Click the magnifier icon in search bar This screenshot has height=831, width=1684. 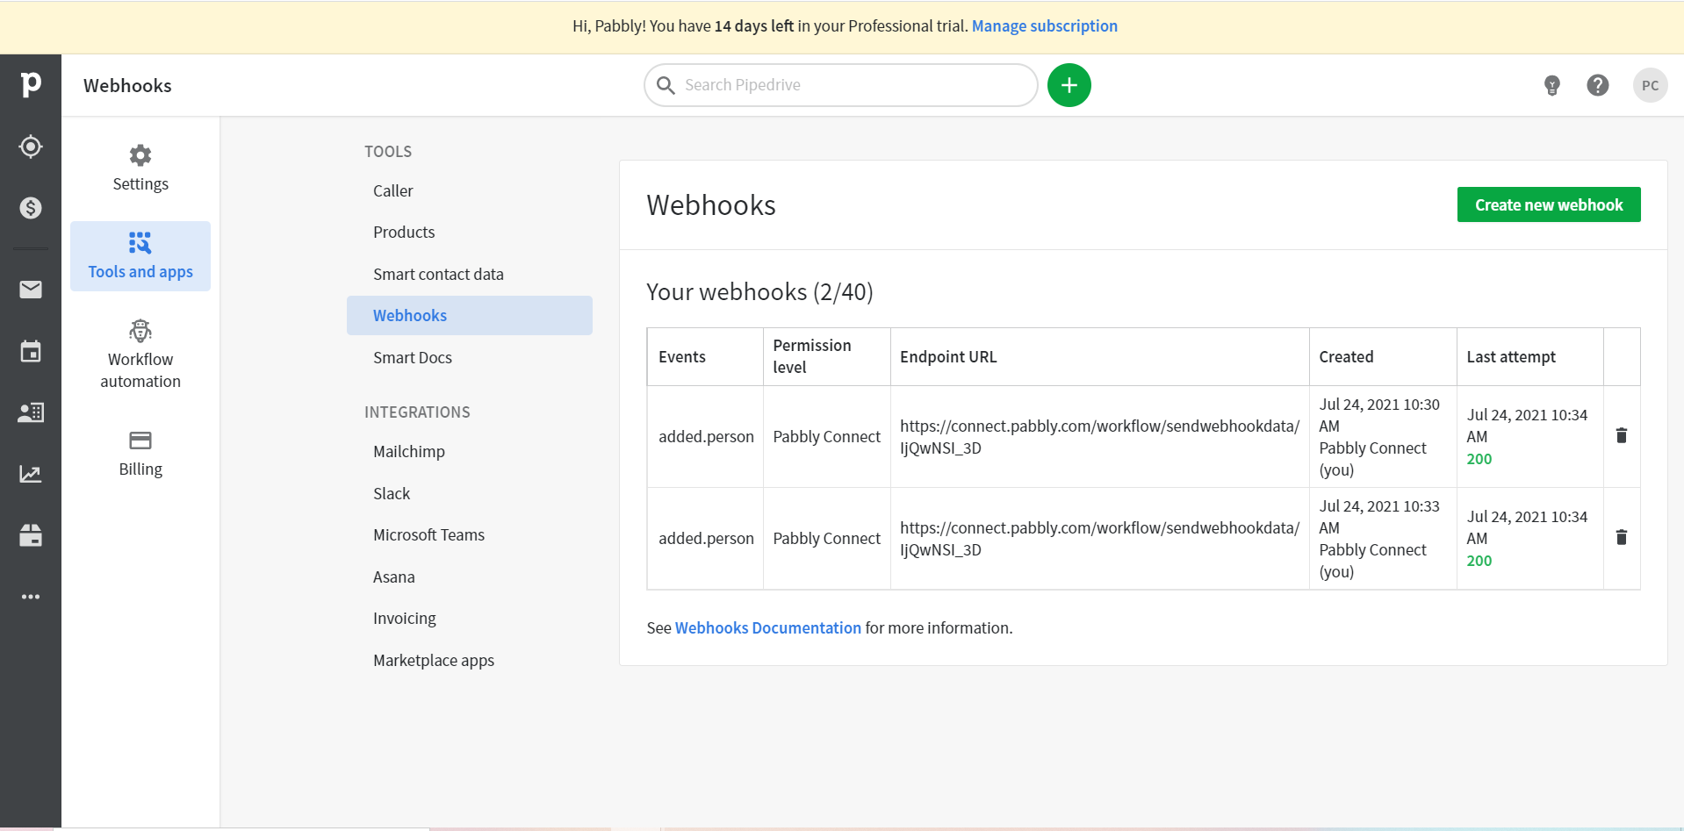click(666, 85)
